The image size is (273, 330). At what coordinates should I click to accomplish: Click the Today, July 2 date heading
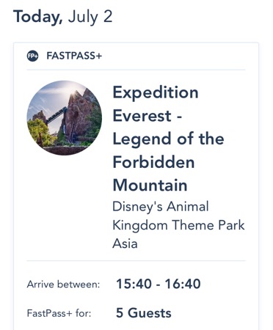point(63,17)
